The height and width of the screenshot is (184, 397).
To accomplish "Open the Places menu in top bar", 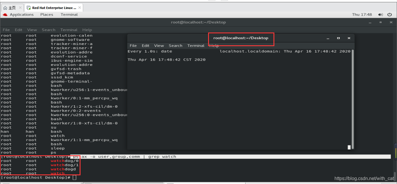I will click(x=47, y=15).
